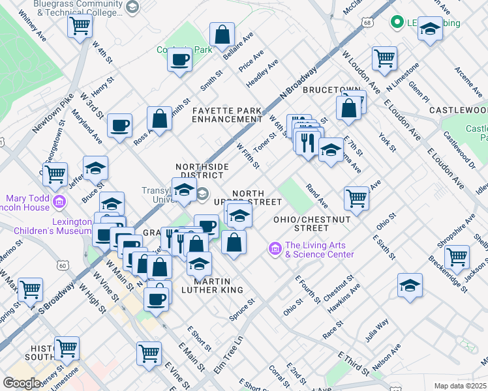Click the Google logo link

(x=22, y=383)
